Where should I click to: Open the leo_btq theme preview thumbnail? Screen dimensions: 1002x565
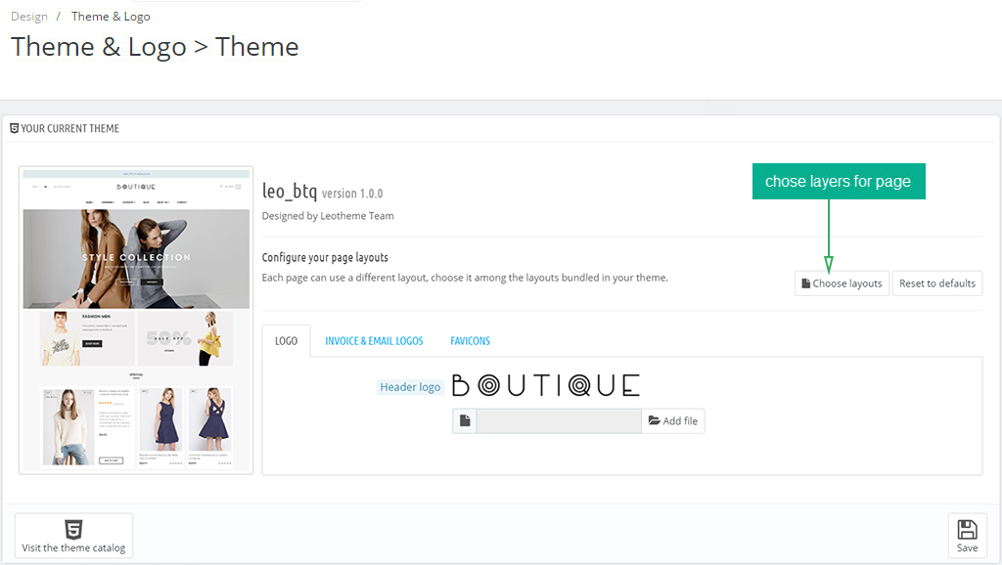(136, 320)
